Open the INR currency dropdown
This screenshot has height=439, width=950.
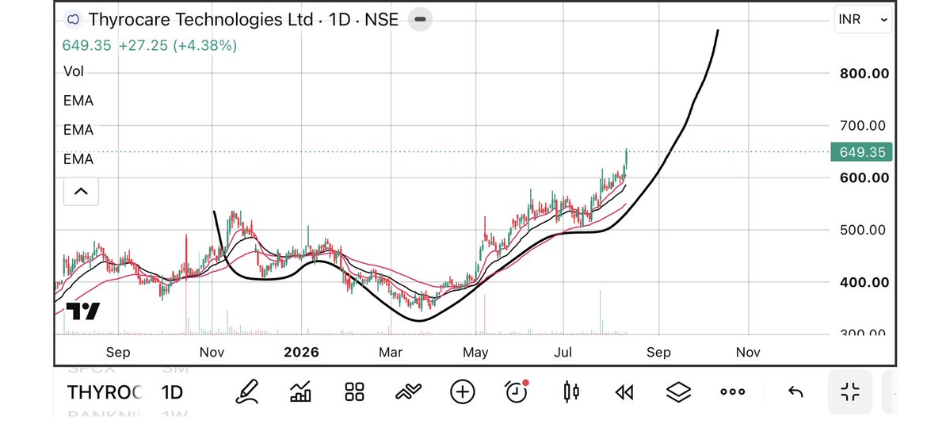pos(863,19)
